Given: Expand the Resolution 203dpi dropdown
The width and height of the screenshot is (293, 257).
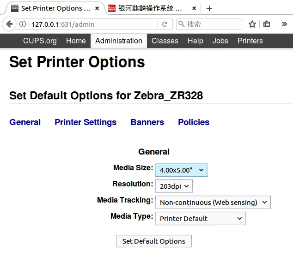Looking at the screenshot, I should point(174,186).
